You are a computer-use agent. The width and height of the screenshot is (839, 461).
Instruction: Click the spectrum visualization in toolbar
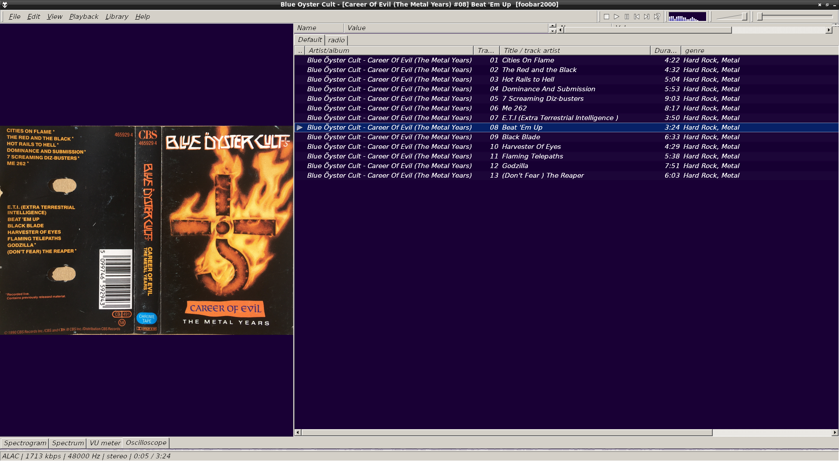(687, 17)
